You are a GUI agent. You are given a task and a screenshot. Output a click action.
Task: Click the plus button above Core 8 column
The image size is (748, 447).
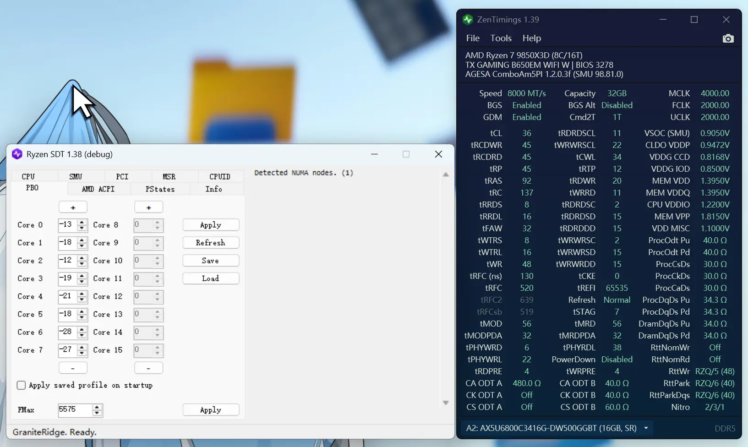148,207
